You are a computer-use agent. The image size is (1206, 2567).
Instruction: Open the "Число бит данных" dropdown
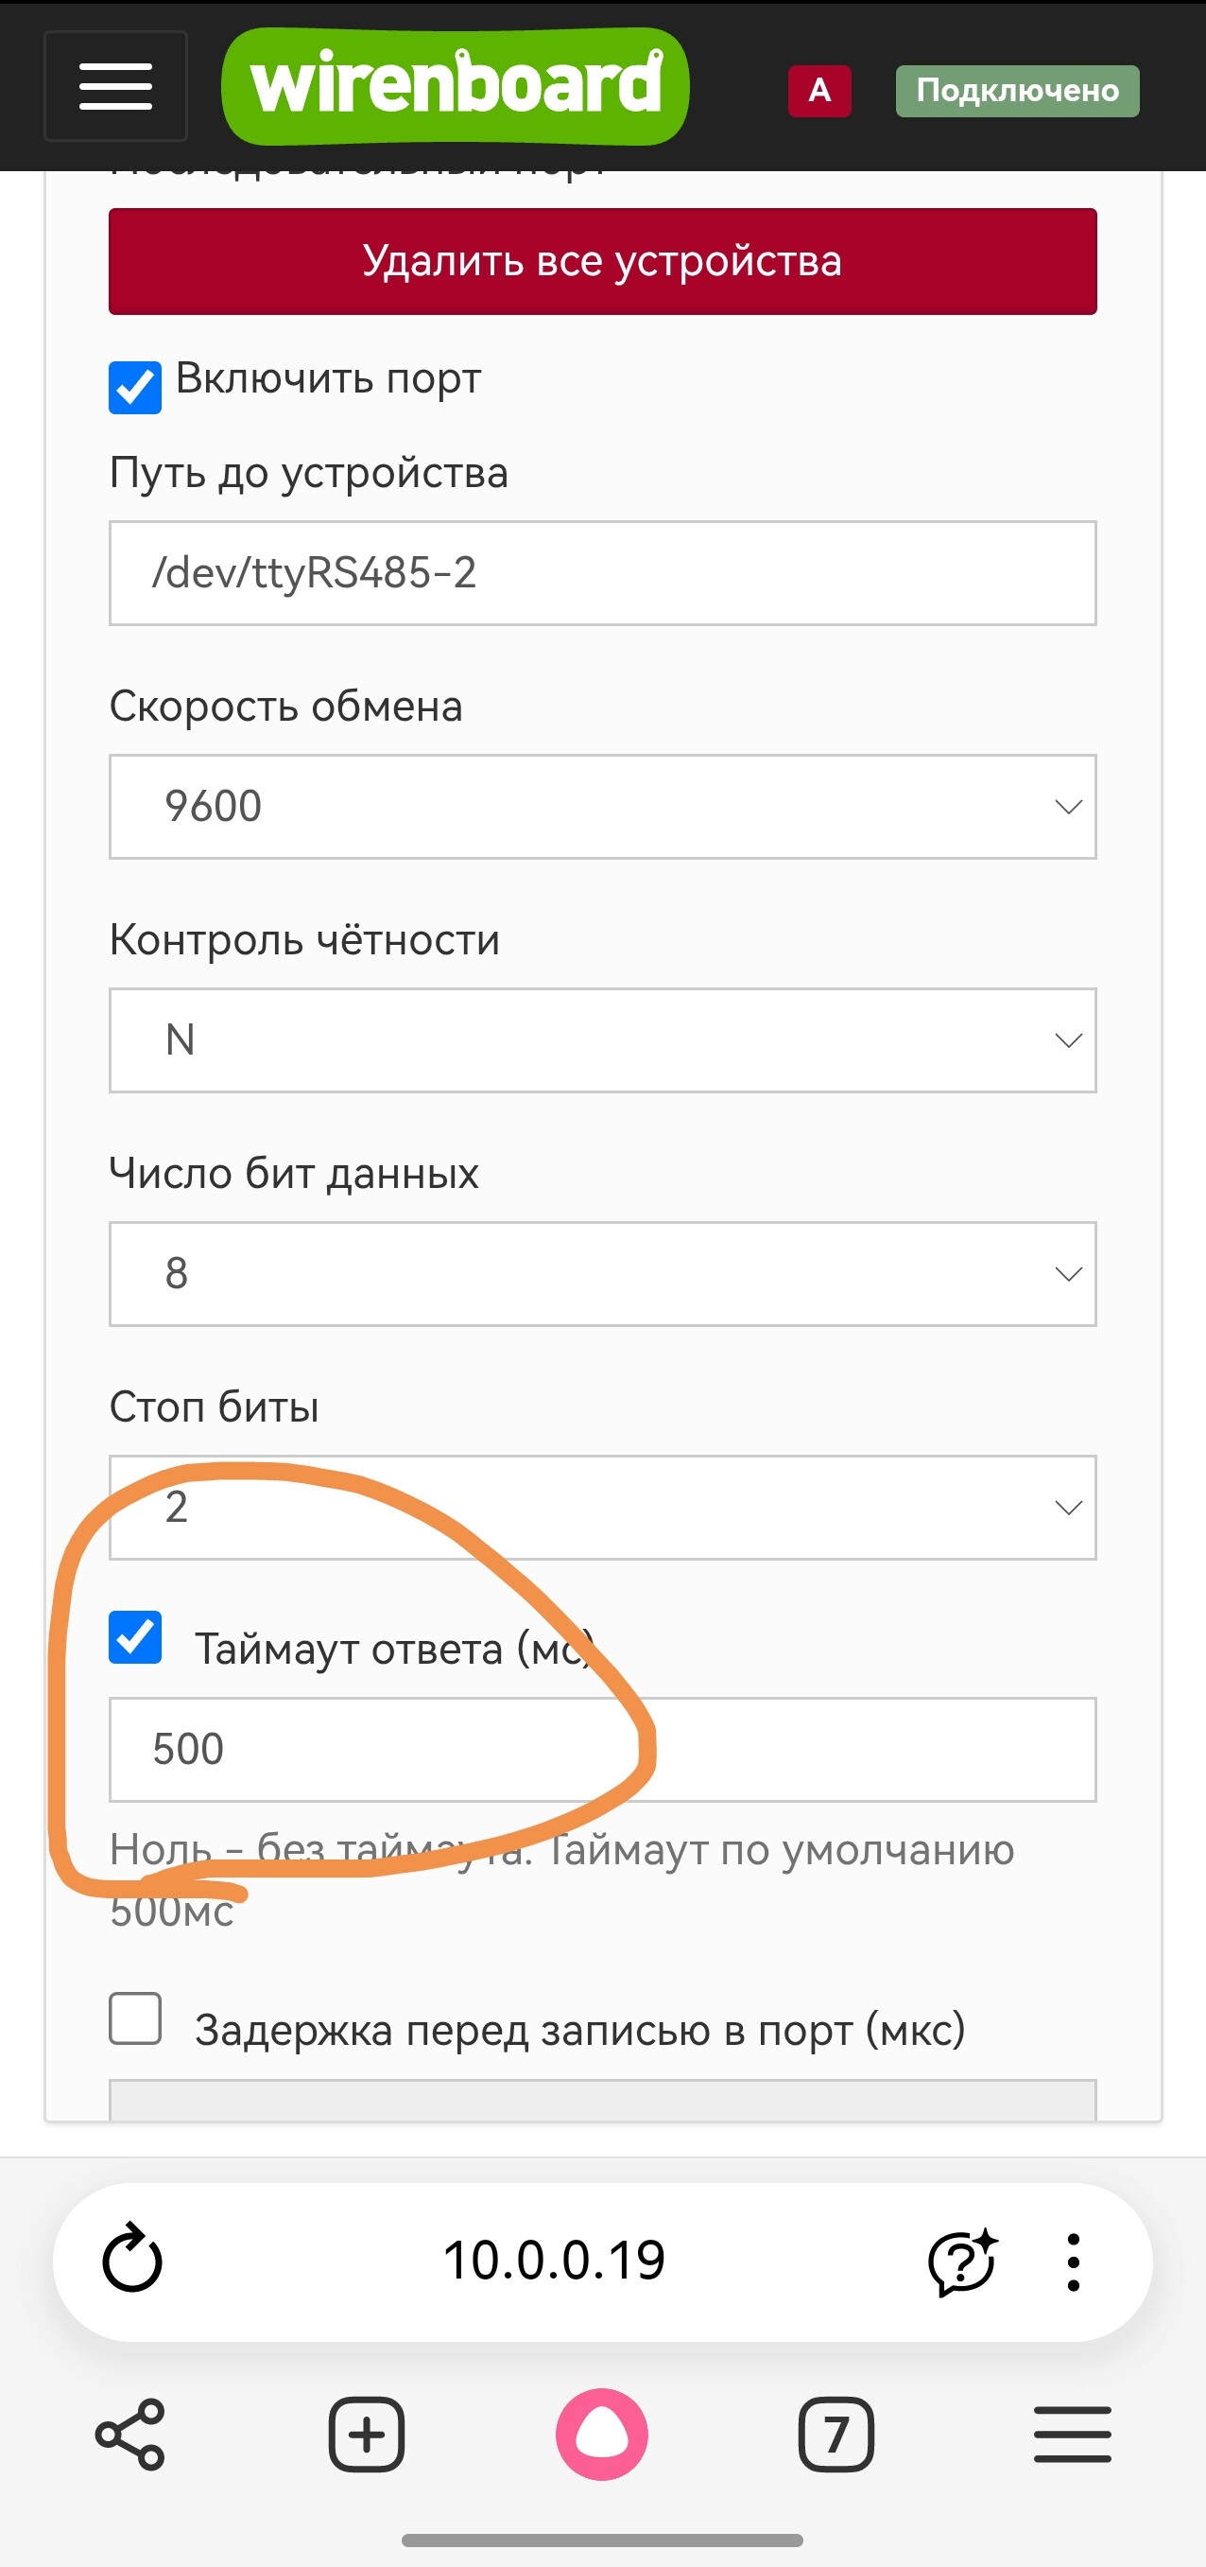(602, 1273)
